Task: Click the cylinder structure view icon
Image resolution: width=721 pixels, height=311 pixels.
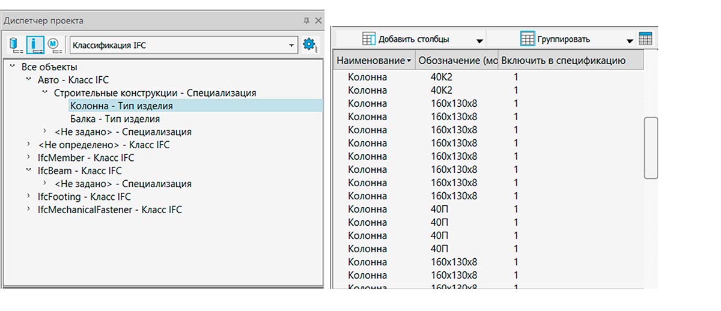Action: pos(15,44)
